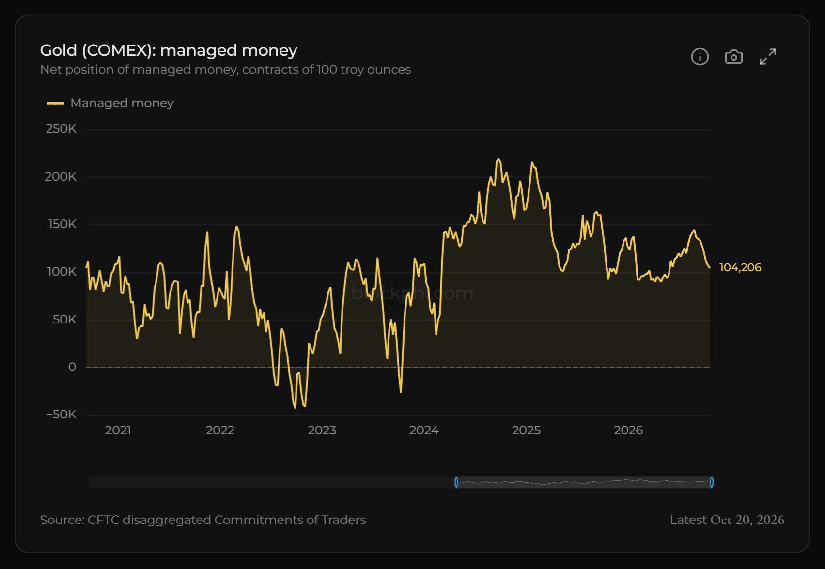This screenshot has height=569, width=825.
Task: Take a chart snapshot with camera icon
Action: point(733,57)
